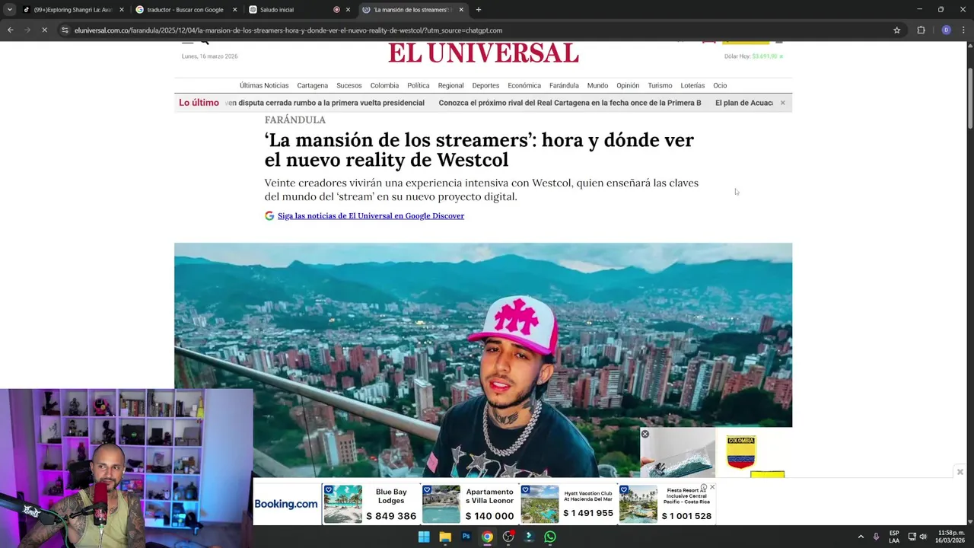Click the FARÁNDULA category label above headline
974x548 pixels.
(x=295, y=119)
